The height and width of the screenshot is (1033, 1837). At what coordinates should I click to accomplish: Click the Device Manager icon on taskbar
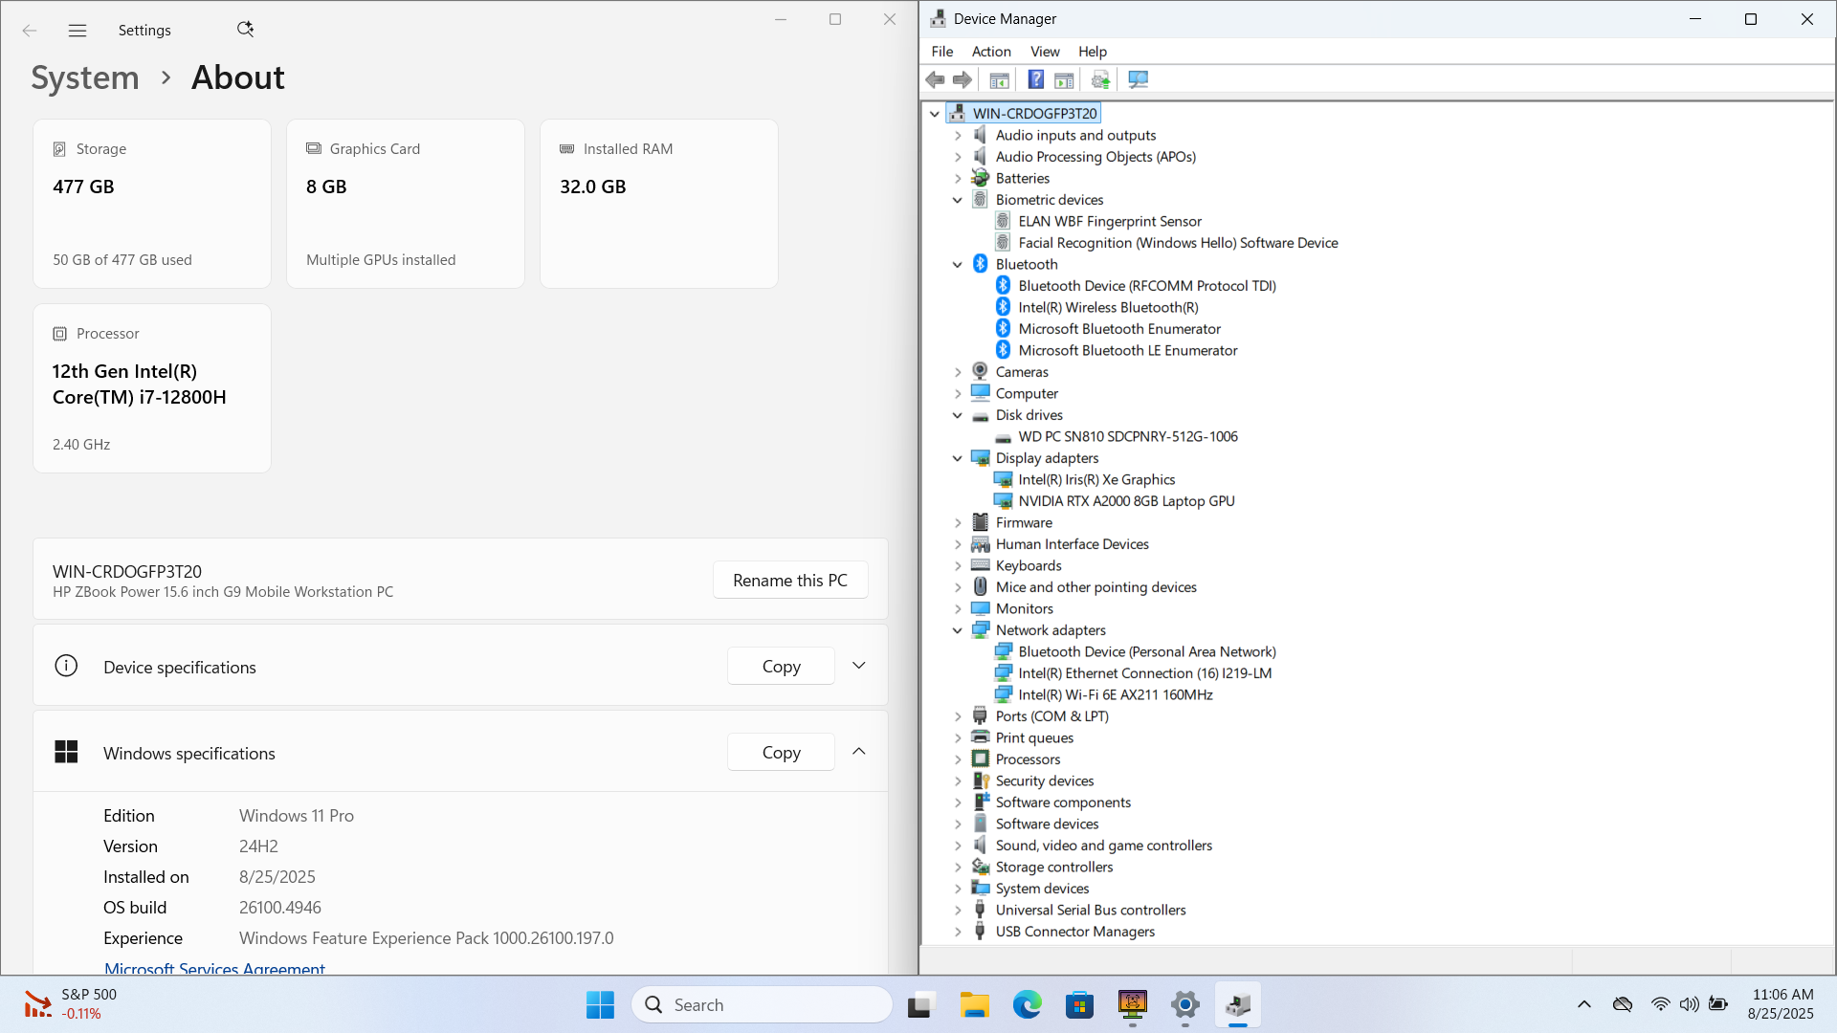tap(1237, 1004)
